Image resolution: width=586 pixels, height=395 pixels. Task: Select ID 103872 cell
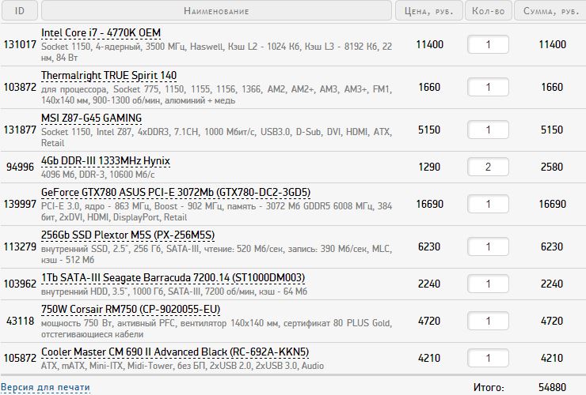coord(20,87)
